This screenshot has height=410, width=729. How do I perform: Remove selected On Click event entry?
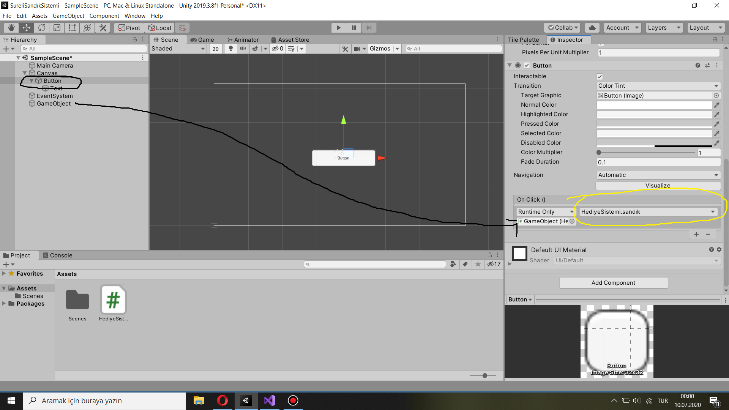pyautogui.click(x=708, y=234)
